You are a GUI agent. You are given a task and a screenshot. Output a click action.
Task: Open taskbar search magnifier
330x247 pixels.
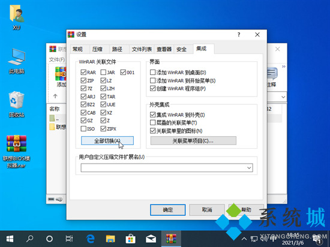pyautogui.click(x=29, y=239)
